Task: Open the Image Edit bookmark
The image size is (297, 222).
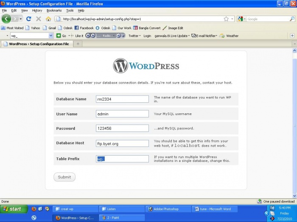Action: [173, 28]
